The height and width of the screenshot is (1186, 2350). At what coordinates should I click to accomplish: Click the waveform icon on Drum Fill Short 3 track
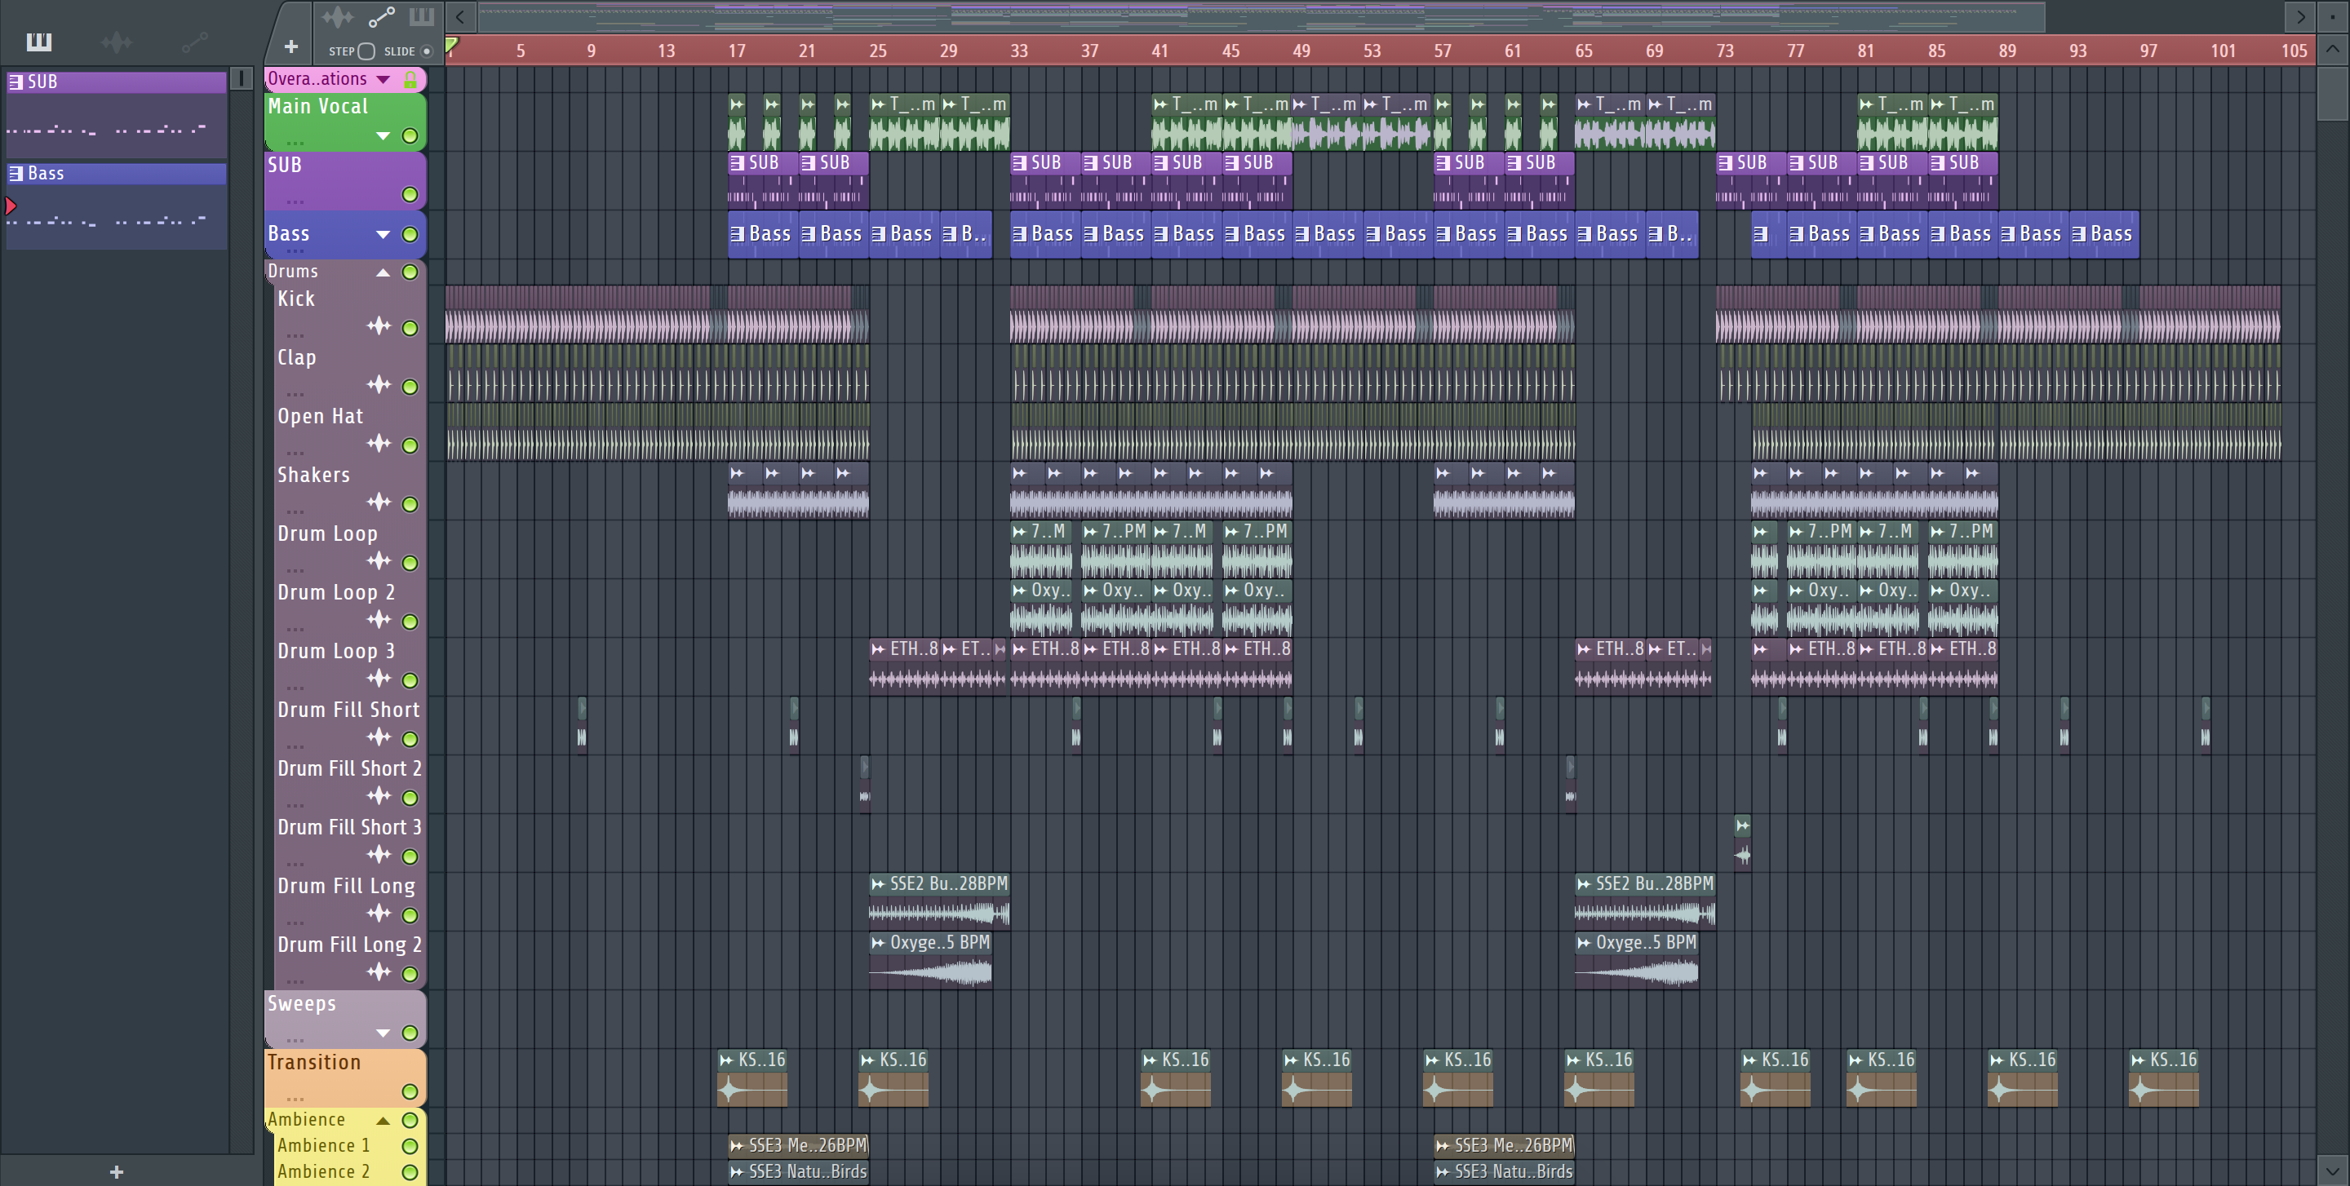click(379, 854)
